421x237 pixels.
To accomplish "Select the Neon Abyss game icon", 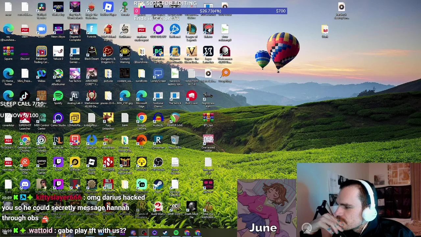I will pos(58,31).
